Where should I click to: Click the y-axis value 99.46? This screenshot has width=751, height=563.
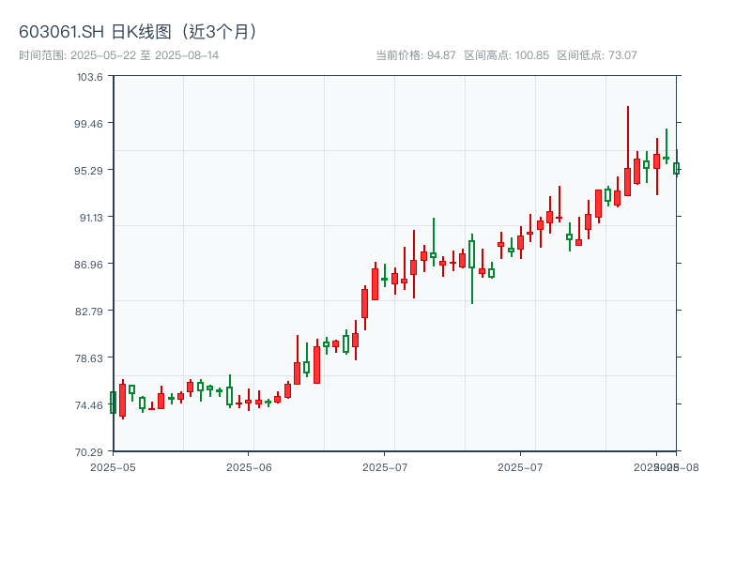click(x=88, y=124)
